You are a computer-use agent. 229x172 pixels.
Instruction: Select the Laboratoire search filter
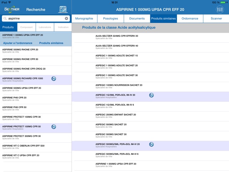(x=45, y=27)
